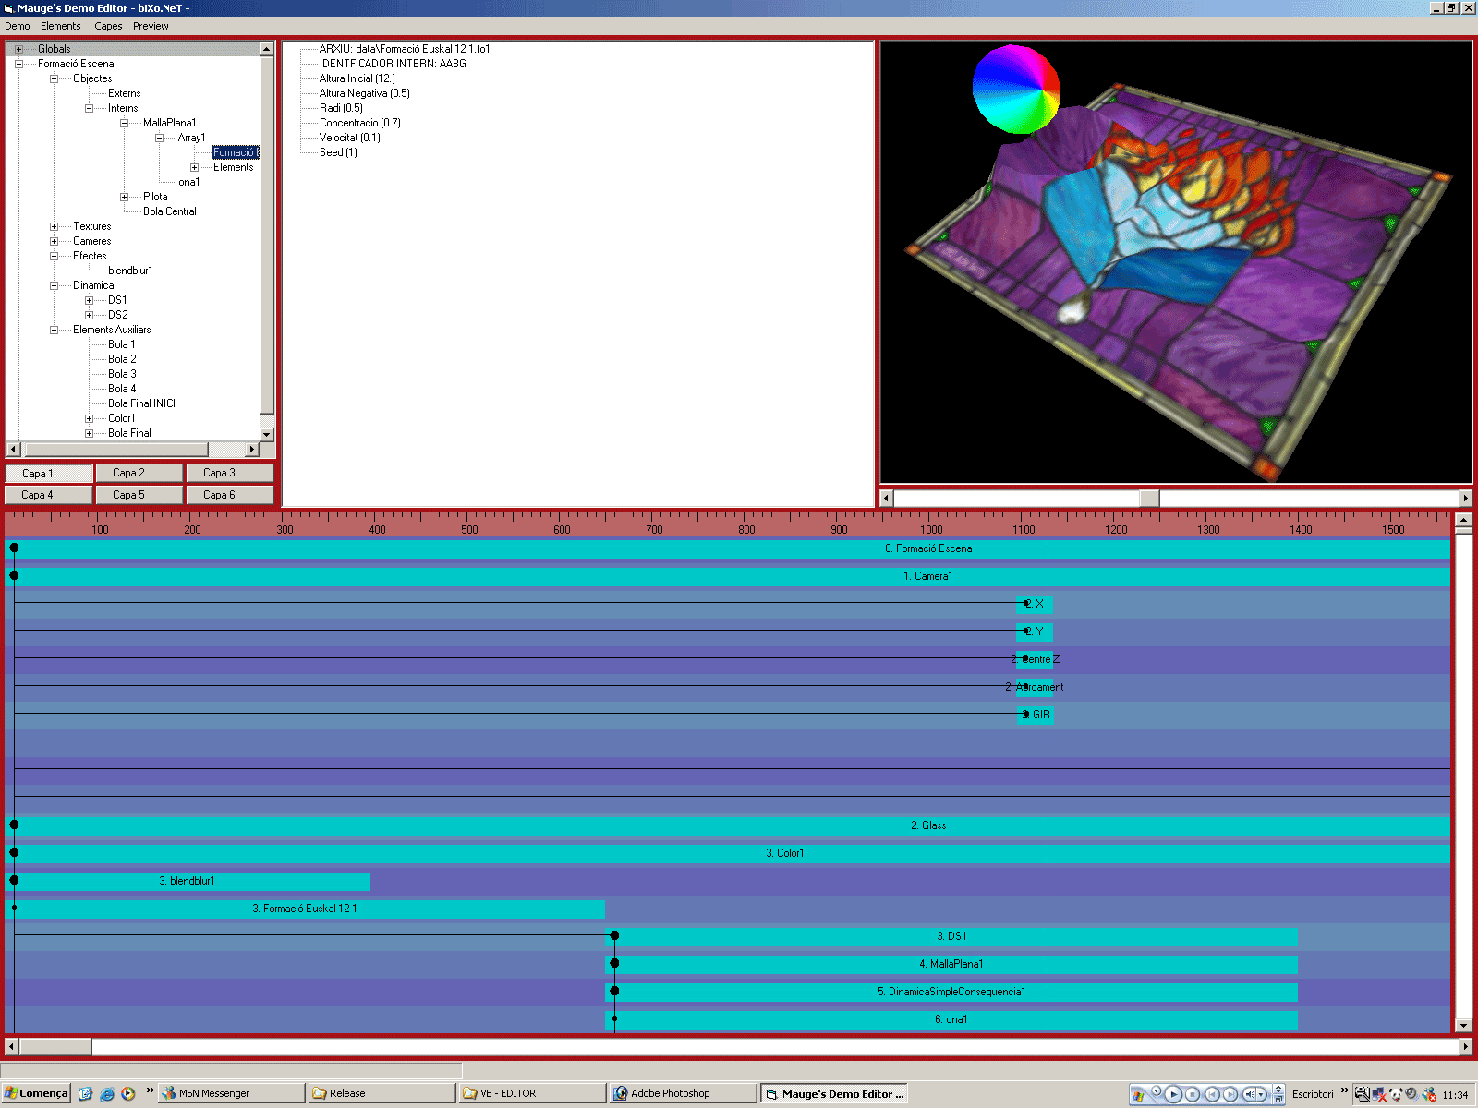Click the Altura Inicial (12.) property
This screenshot has height=1108, width=1478.
pos(357,78)
